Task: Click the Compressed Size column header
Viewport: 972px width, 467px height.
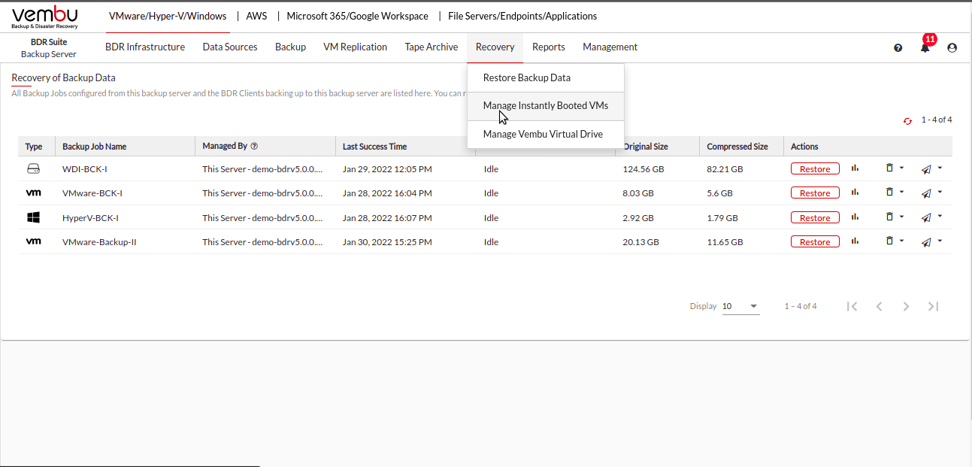Action: coord(737,147)
